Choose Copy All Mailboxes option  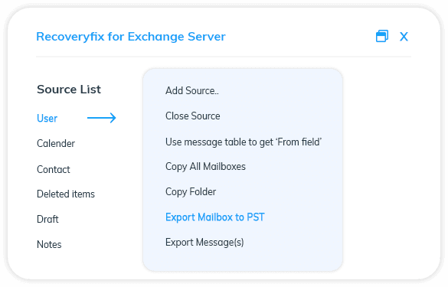205,167
